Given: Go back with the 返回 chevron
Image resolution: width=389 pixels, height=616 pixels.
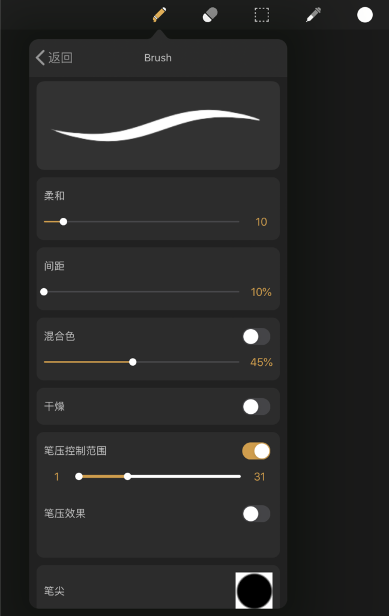Looking at the screenshot, I should tap(54, 58).
